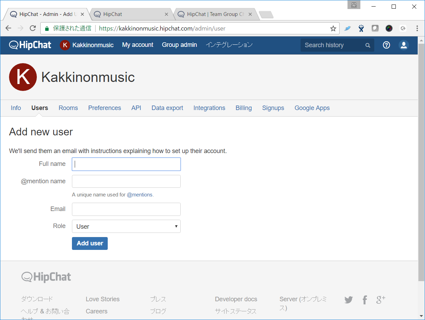This screenshot has width=425, height=320.
Task: Open the @mentions help link
Action: [140, 195]
